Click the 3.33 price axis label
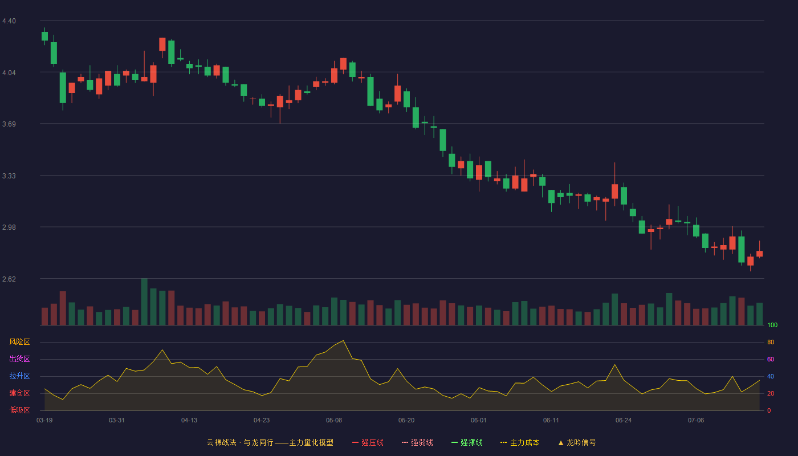Image resolution: width=798 pixels, height=456 pixels. click(x=9, y=176)
